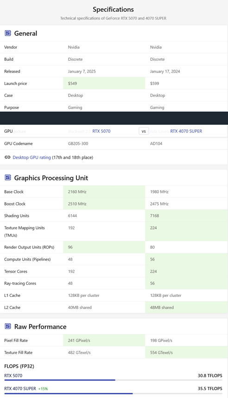228x398 pixels.
Task: Open the RTX 4070 SUPER link in sticky header
Action: (186, 131)
